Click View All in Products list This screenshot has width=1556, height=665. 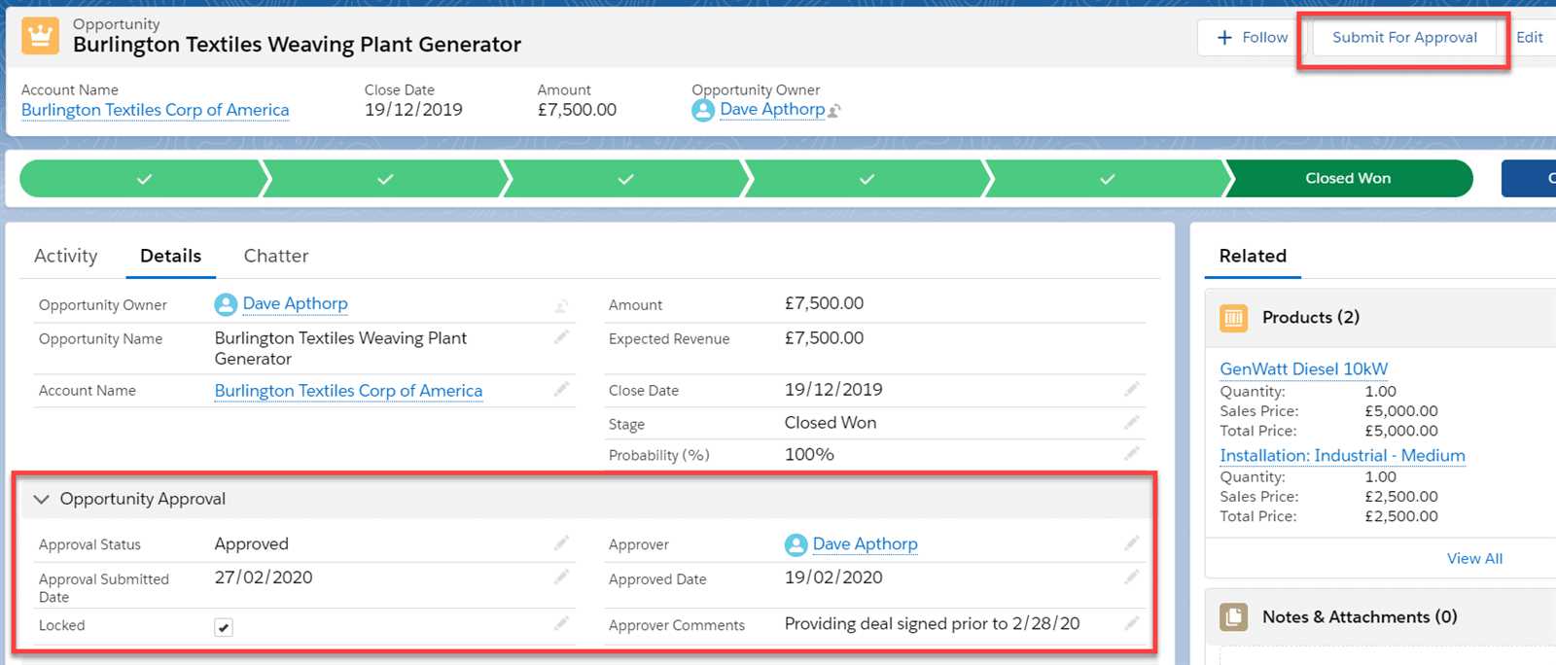click(1474, 558)
